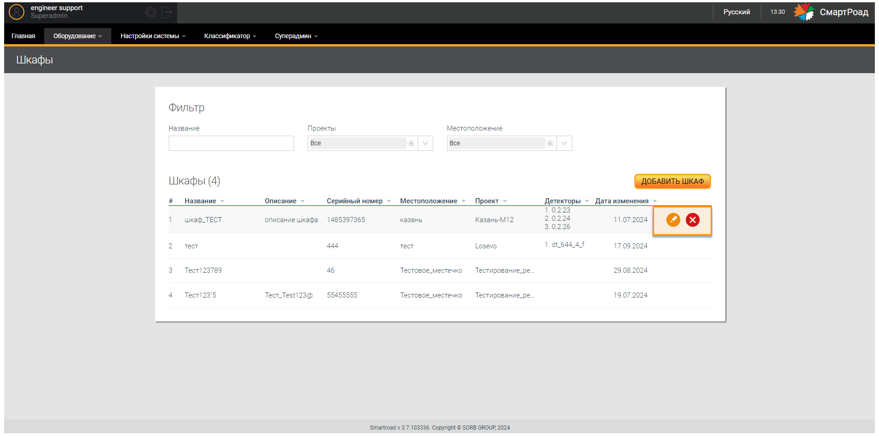Click serial number 46

[331, 270]
